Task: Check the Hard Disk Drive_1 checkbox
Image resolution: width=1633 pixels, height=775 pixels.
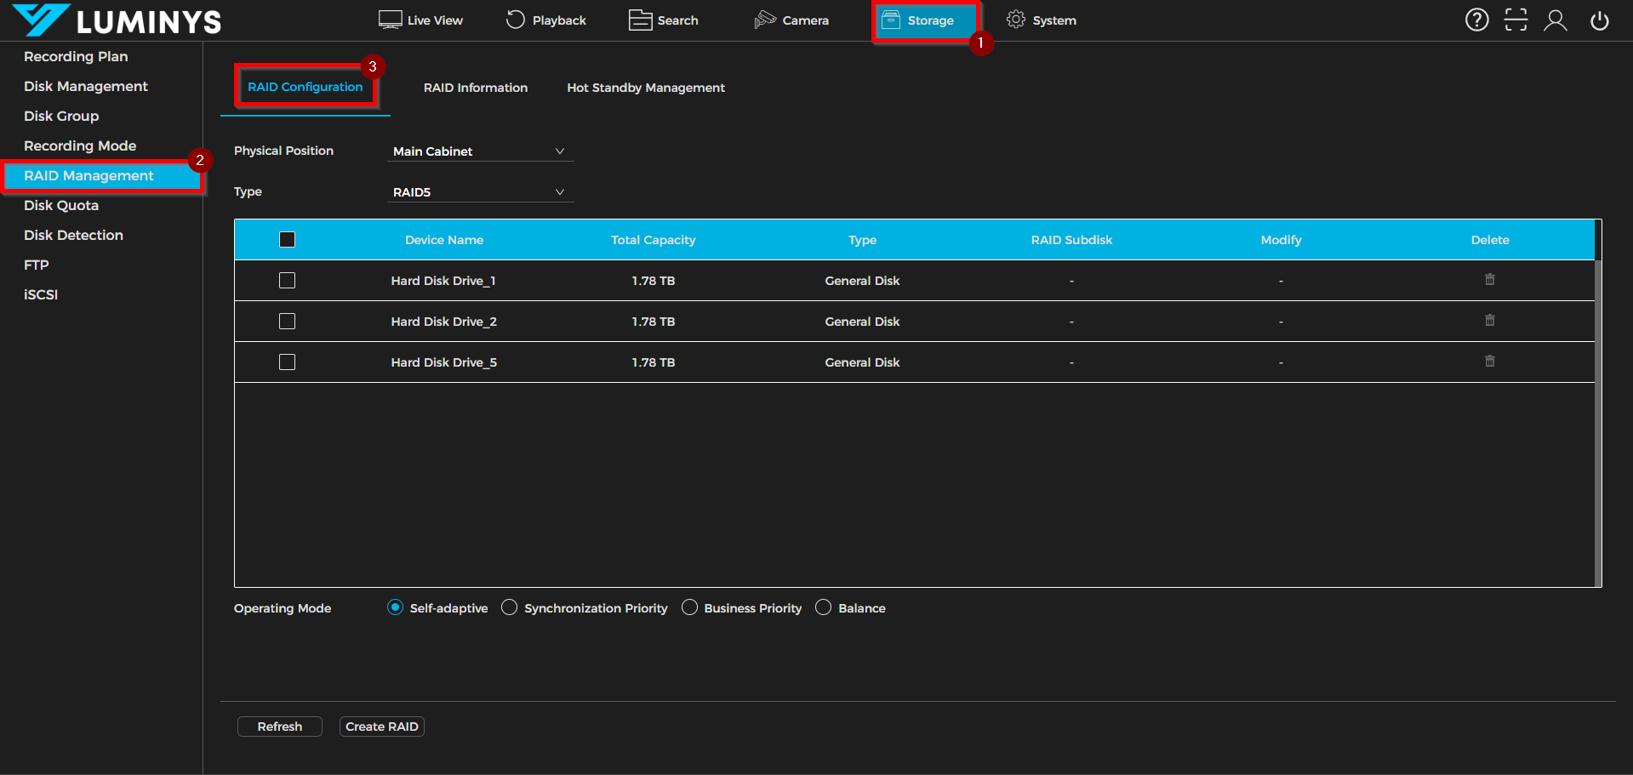Action: pos(288,281)
